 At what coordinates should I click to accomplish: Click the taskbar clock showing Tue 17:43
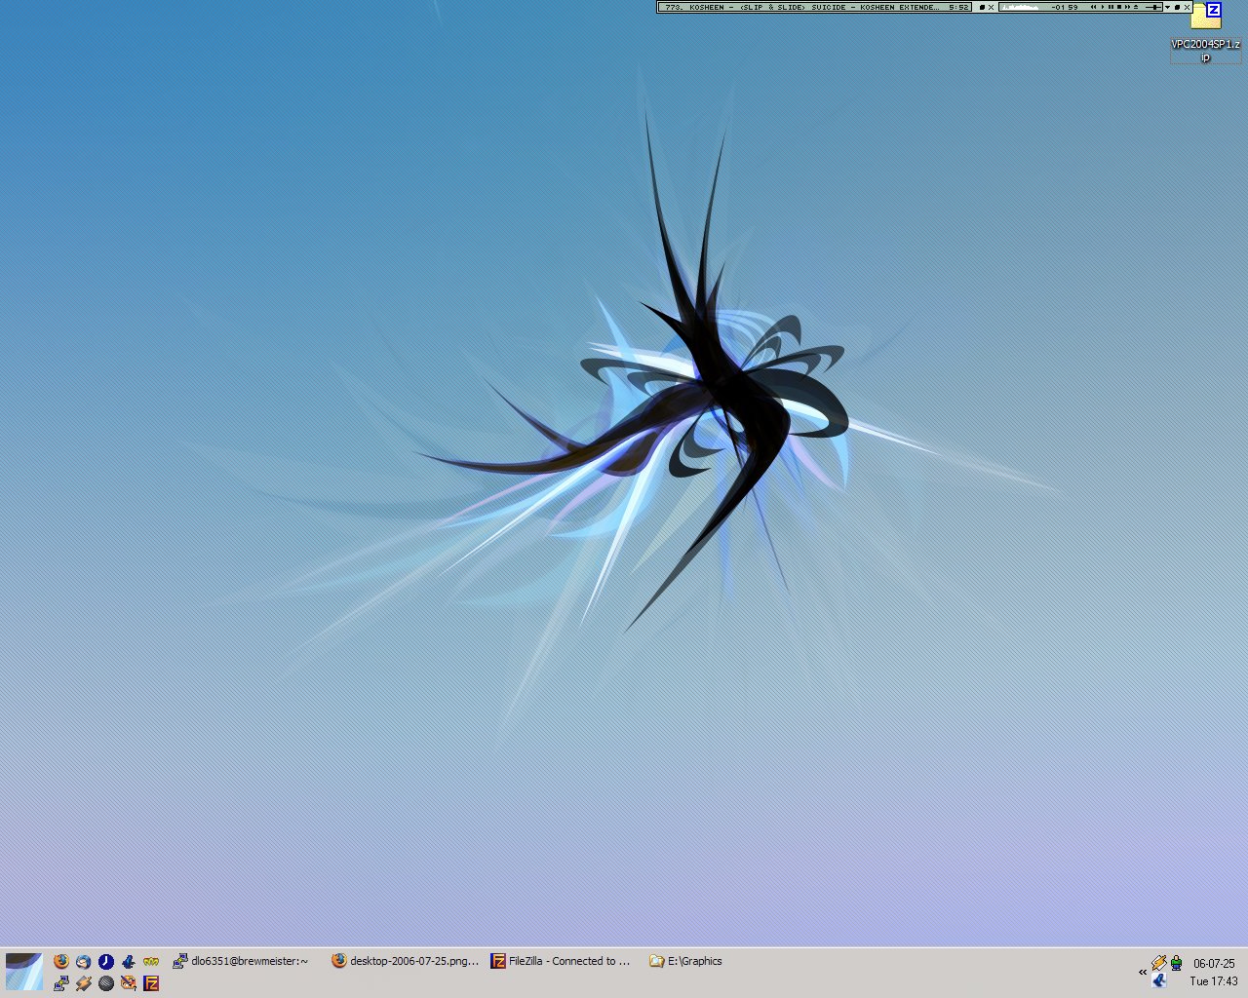pyautogui.click(x=1214, y=980)
